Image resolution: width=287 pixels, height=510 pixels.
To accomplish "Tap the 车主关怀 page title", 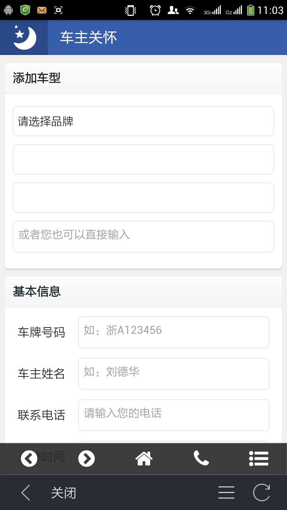I will tap(88, 37).
